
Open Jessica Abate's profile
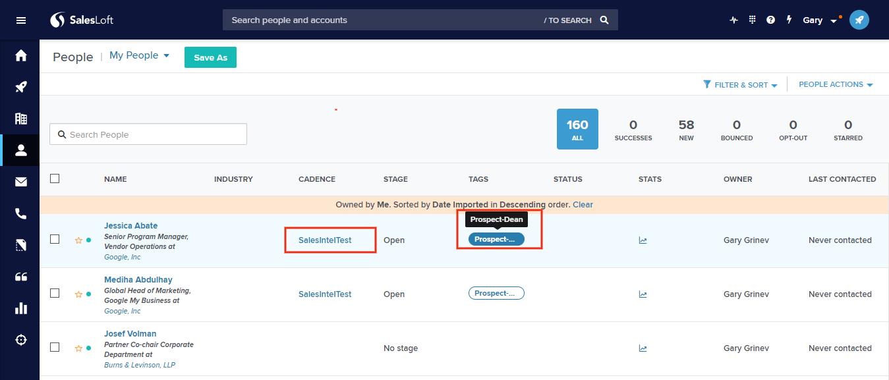tap(130, 226)
